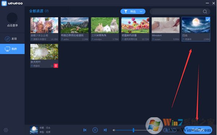This screenshot has height=135, width=217.
Task: Delete the autumn leaves wallpaper using the red trash icon
Action: (56, 66)
